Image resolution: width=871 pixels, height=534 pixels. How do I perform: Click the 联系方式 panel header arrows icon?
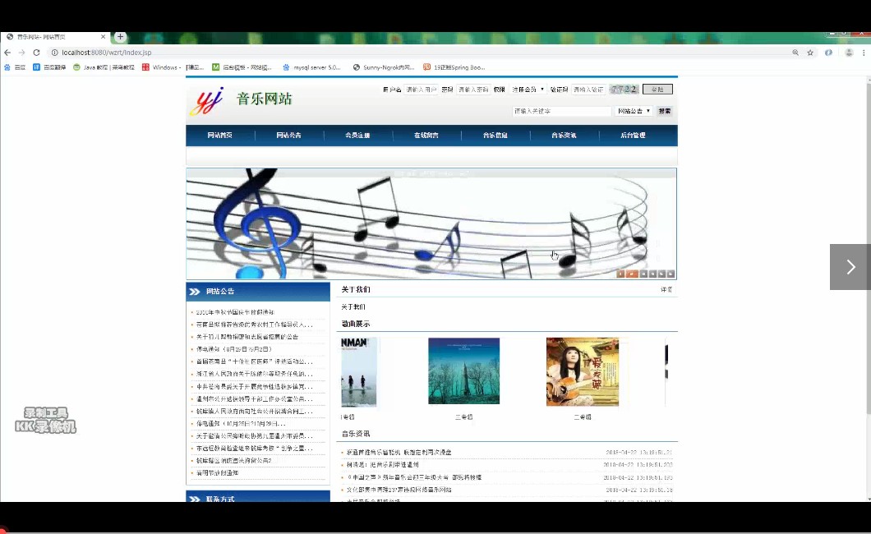coord(195,499)
